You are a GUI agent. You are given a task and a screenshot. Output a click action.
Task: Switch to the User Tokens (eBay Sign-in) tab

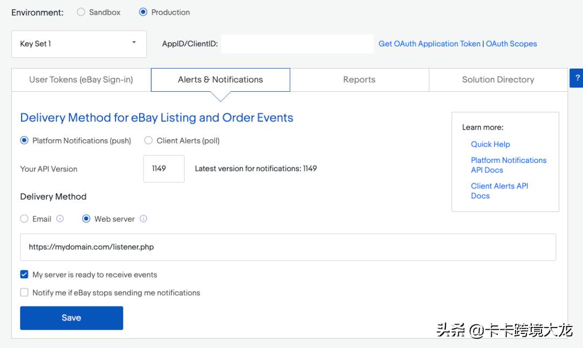coord(81,80)
